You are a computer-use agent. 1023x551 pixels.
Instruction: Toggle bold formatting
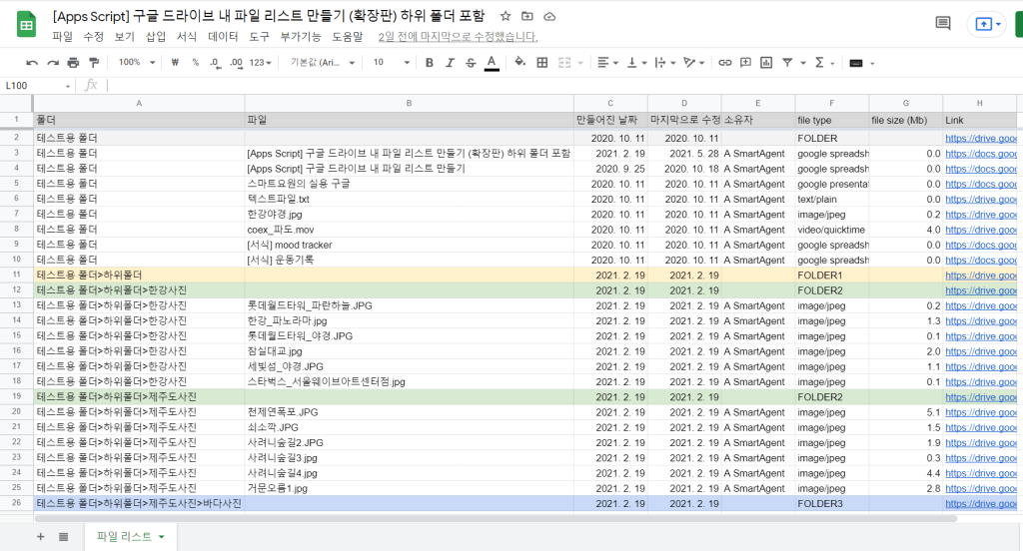pyautogui.click(x=429, y=62)
